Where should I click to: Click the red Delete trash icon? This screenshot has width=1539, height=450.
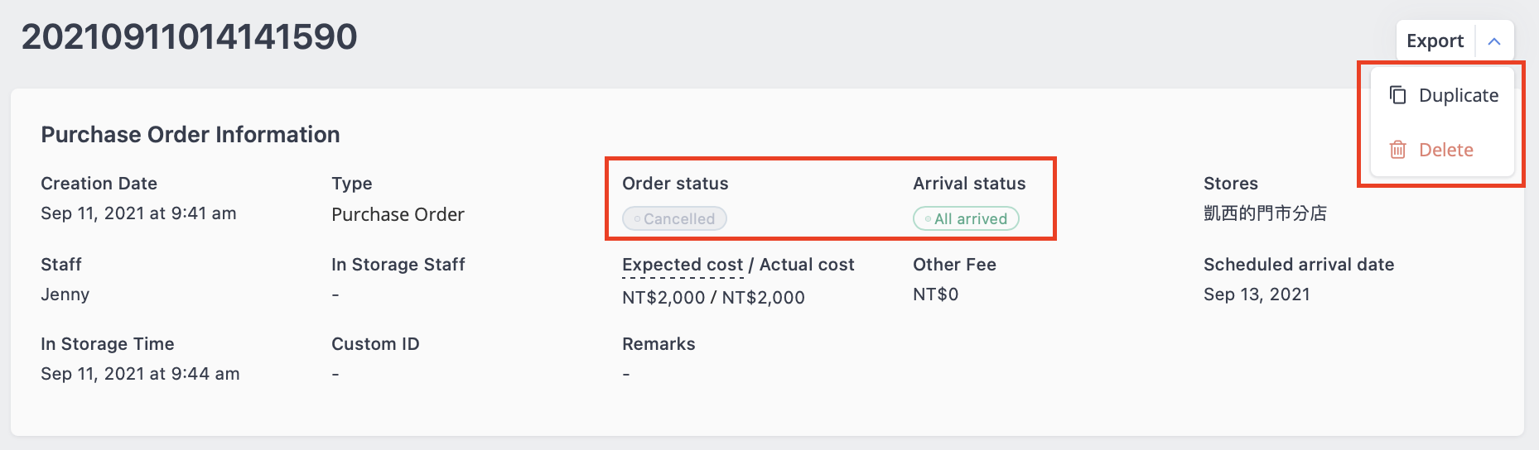pos(1397,150)
